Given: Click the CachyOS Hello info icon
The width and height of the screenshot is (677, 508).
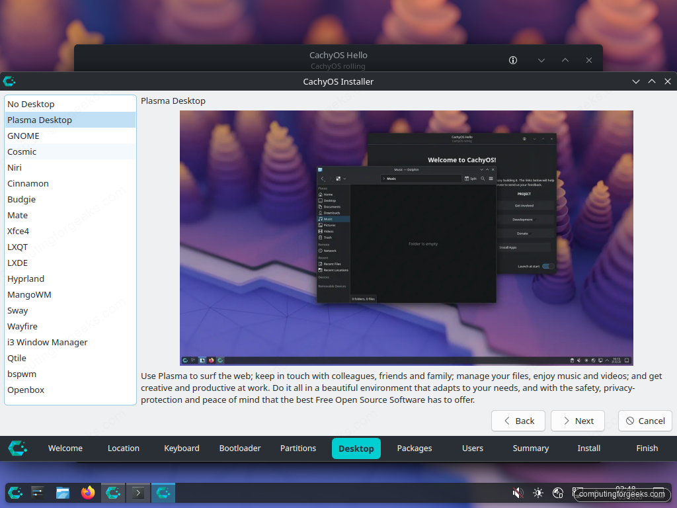Looking at the screenshot, I should point(513,60).
